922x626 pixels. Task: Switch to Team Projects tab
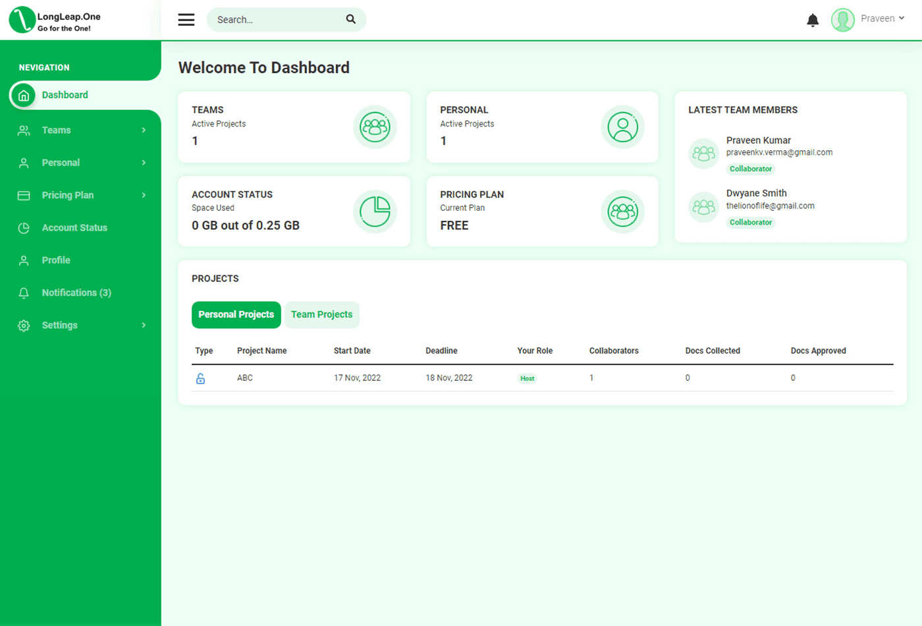pyautogui.click(x=322, y=315)
